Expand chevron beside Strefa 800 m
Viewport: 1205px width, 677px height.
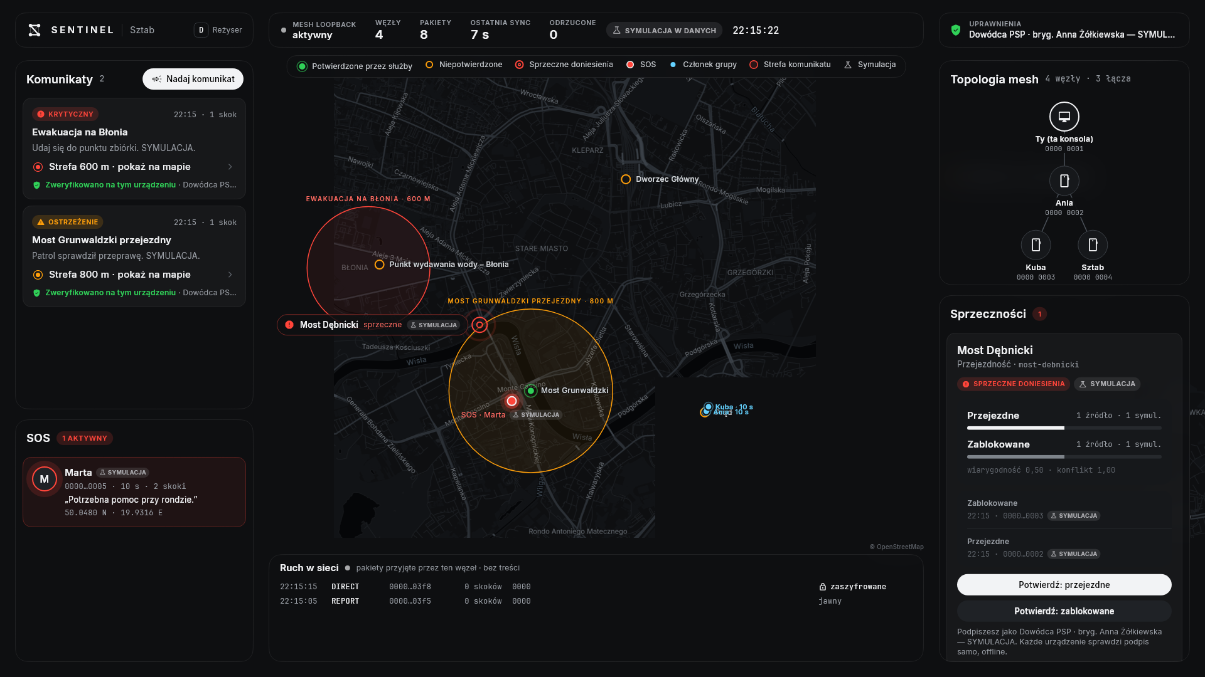point(230,275)
